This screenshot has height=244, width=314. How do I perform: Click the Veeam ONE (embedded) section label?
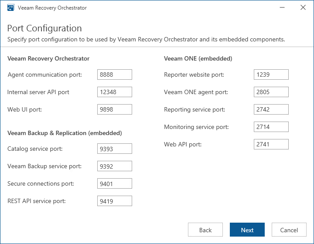[x=198, y=58]
